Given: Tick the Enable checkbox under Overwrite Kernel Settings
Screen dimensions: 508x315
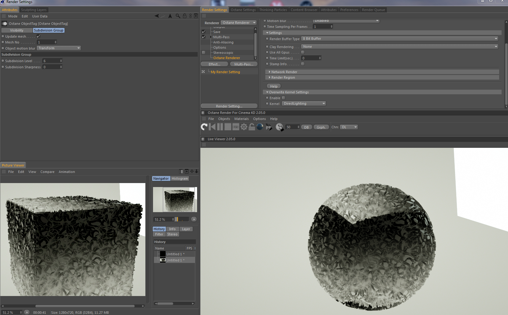Looking at the screenshot, I should tap(283, 98).
